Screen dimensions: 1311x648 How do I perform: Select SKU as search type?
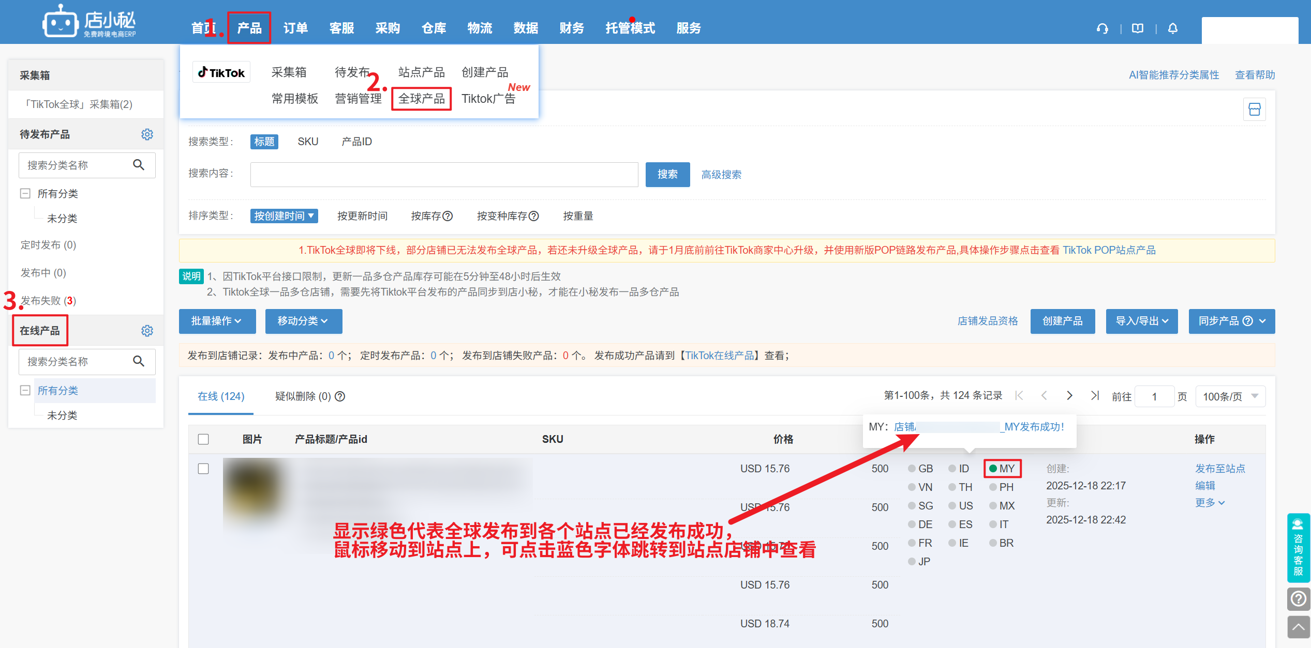[x=308, y=142]
